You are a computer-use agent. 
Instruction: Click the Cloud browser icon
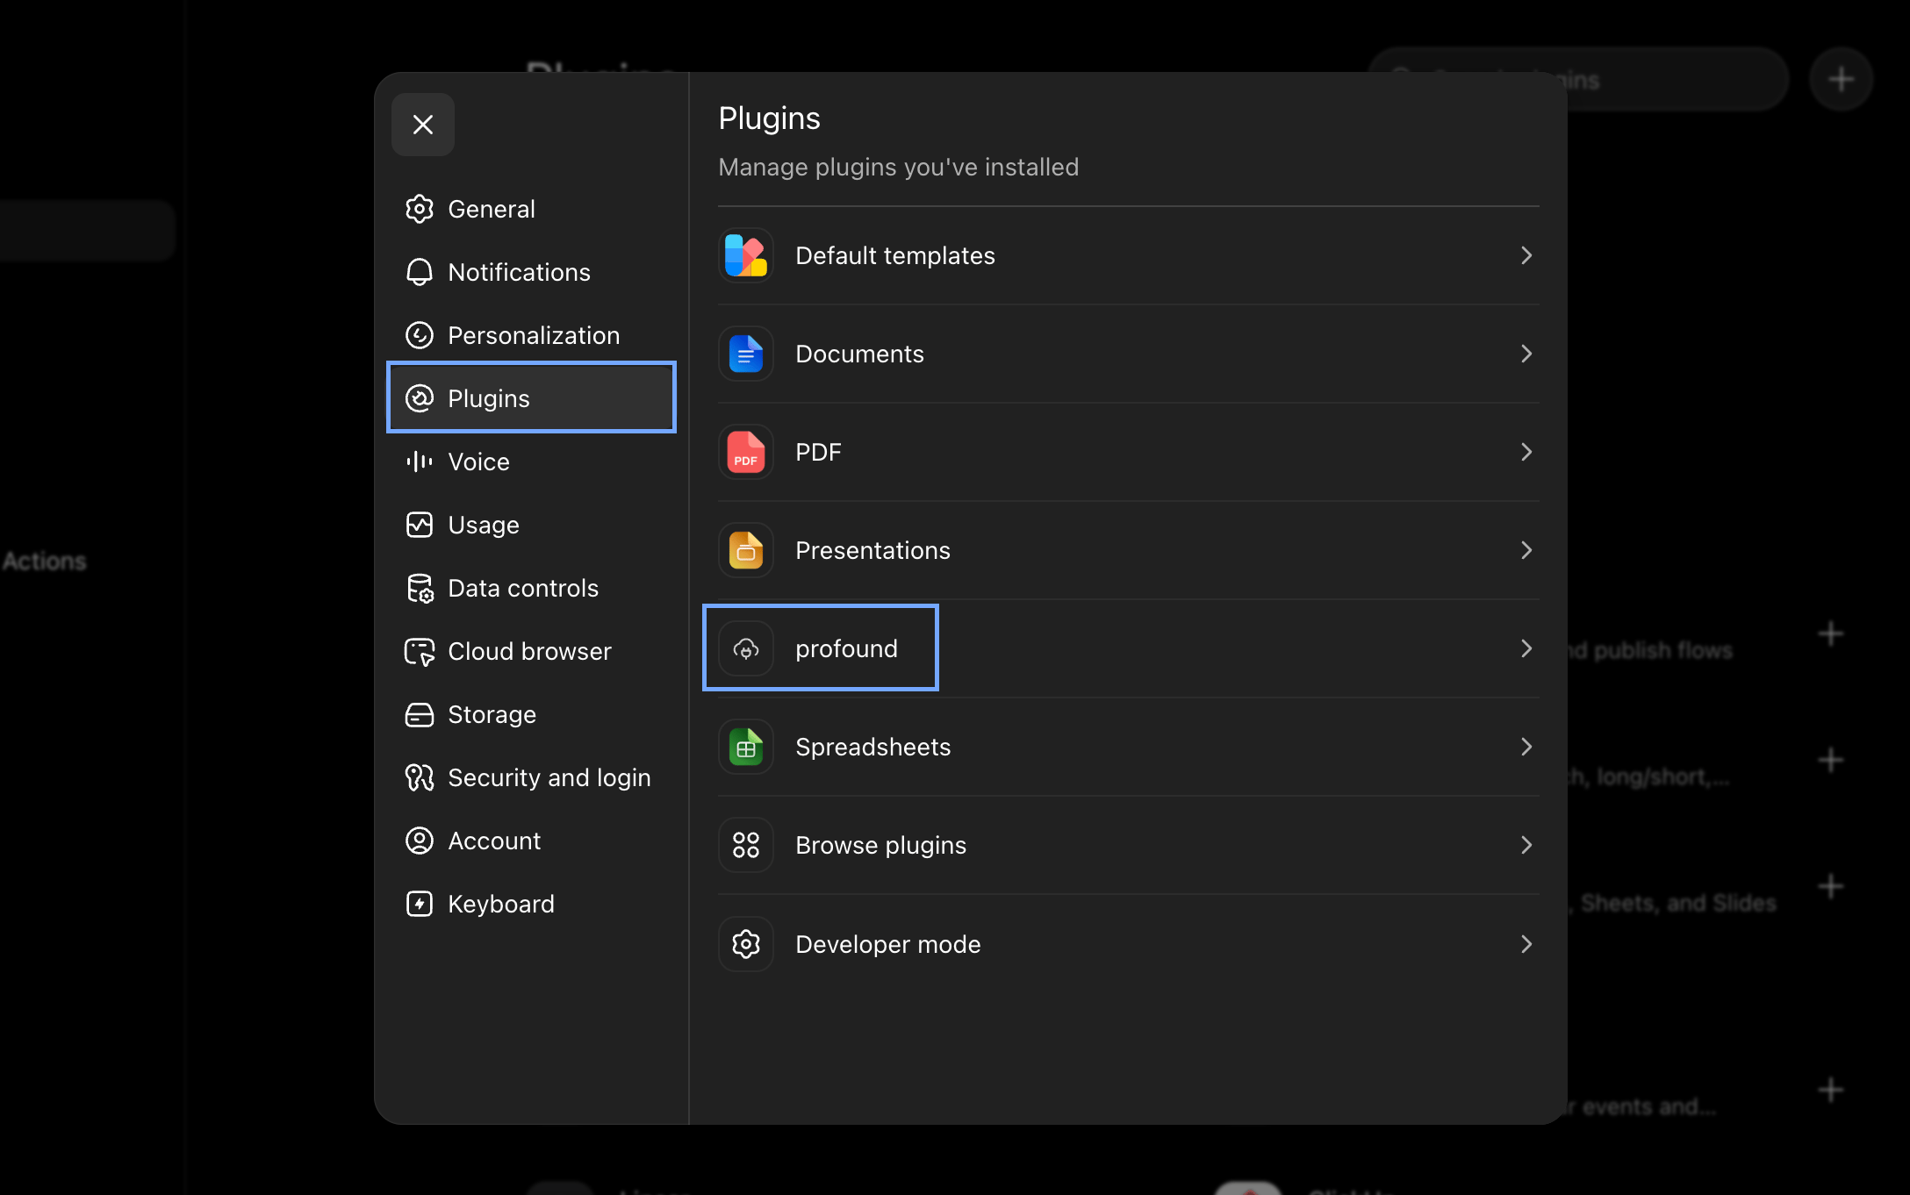[x=420, y=651]
